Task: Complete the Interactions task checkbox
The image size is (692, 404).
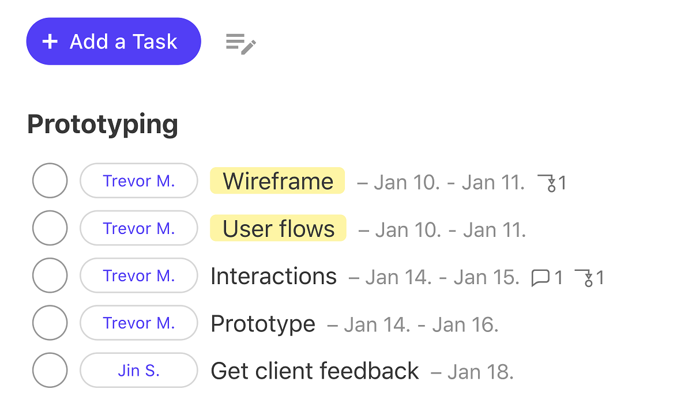Action: coord(50,275)
